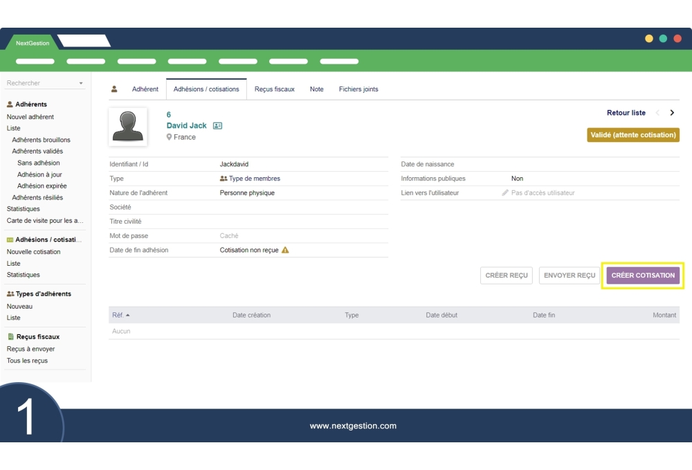
Task: Go to next record with right chevron
Action: click(672, 113)
